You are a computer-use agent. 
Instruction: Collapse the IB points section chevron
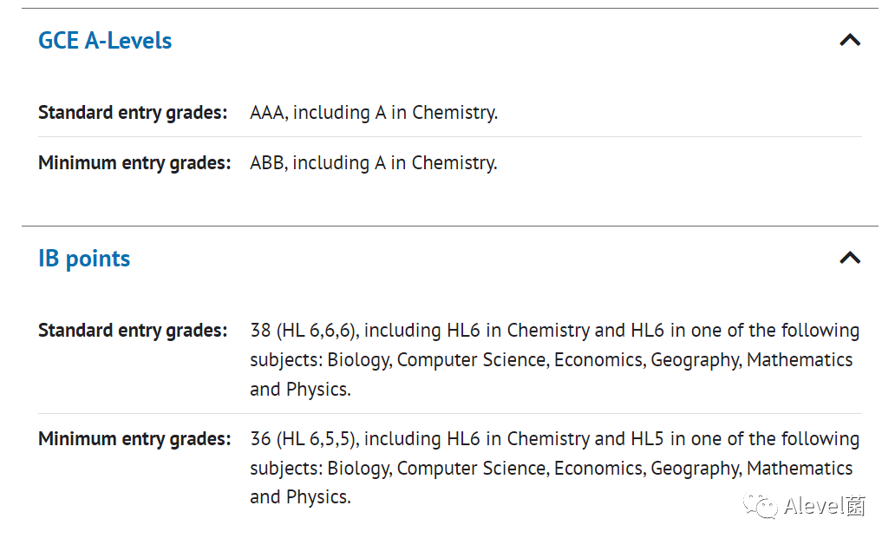(850, 258)
